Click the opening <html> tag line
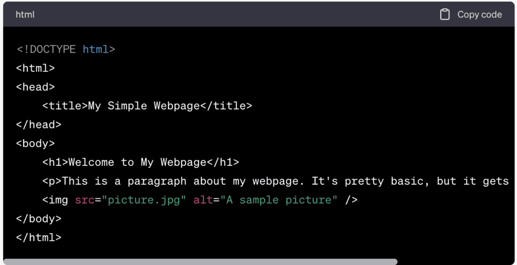Screen dimensions: 517x265 (x=36, y=68)
